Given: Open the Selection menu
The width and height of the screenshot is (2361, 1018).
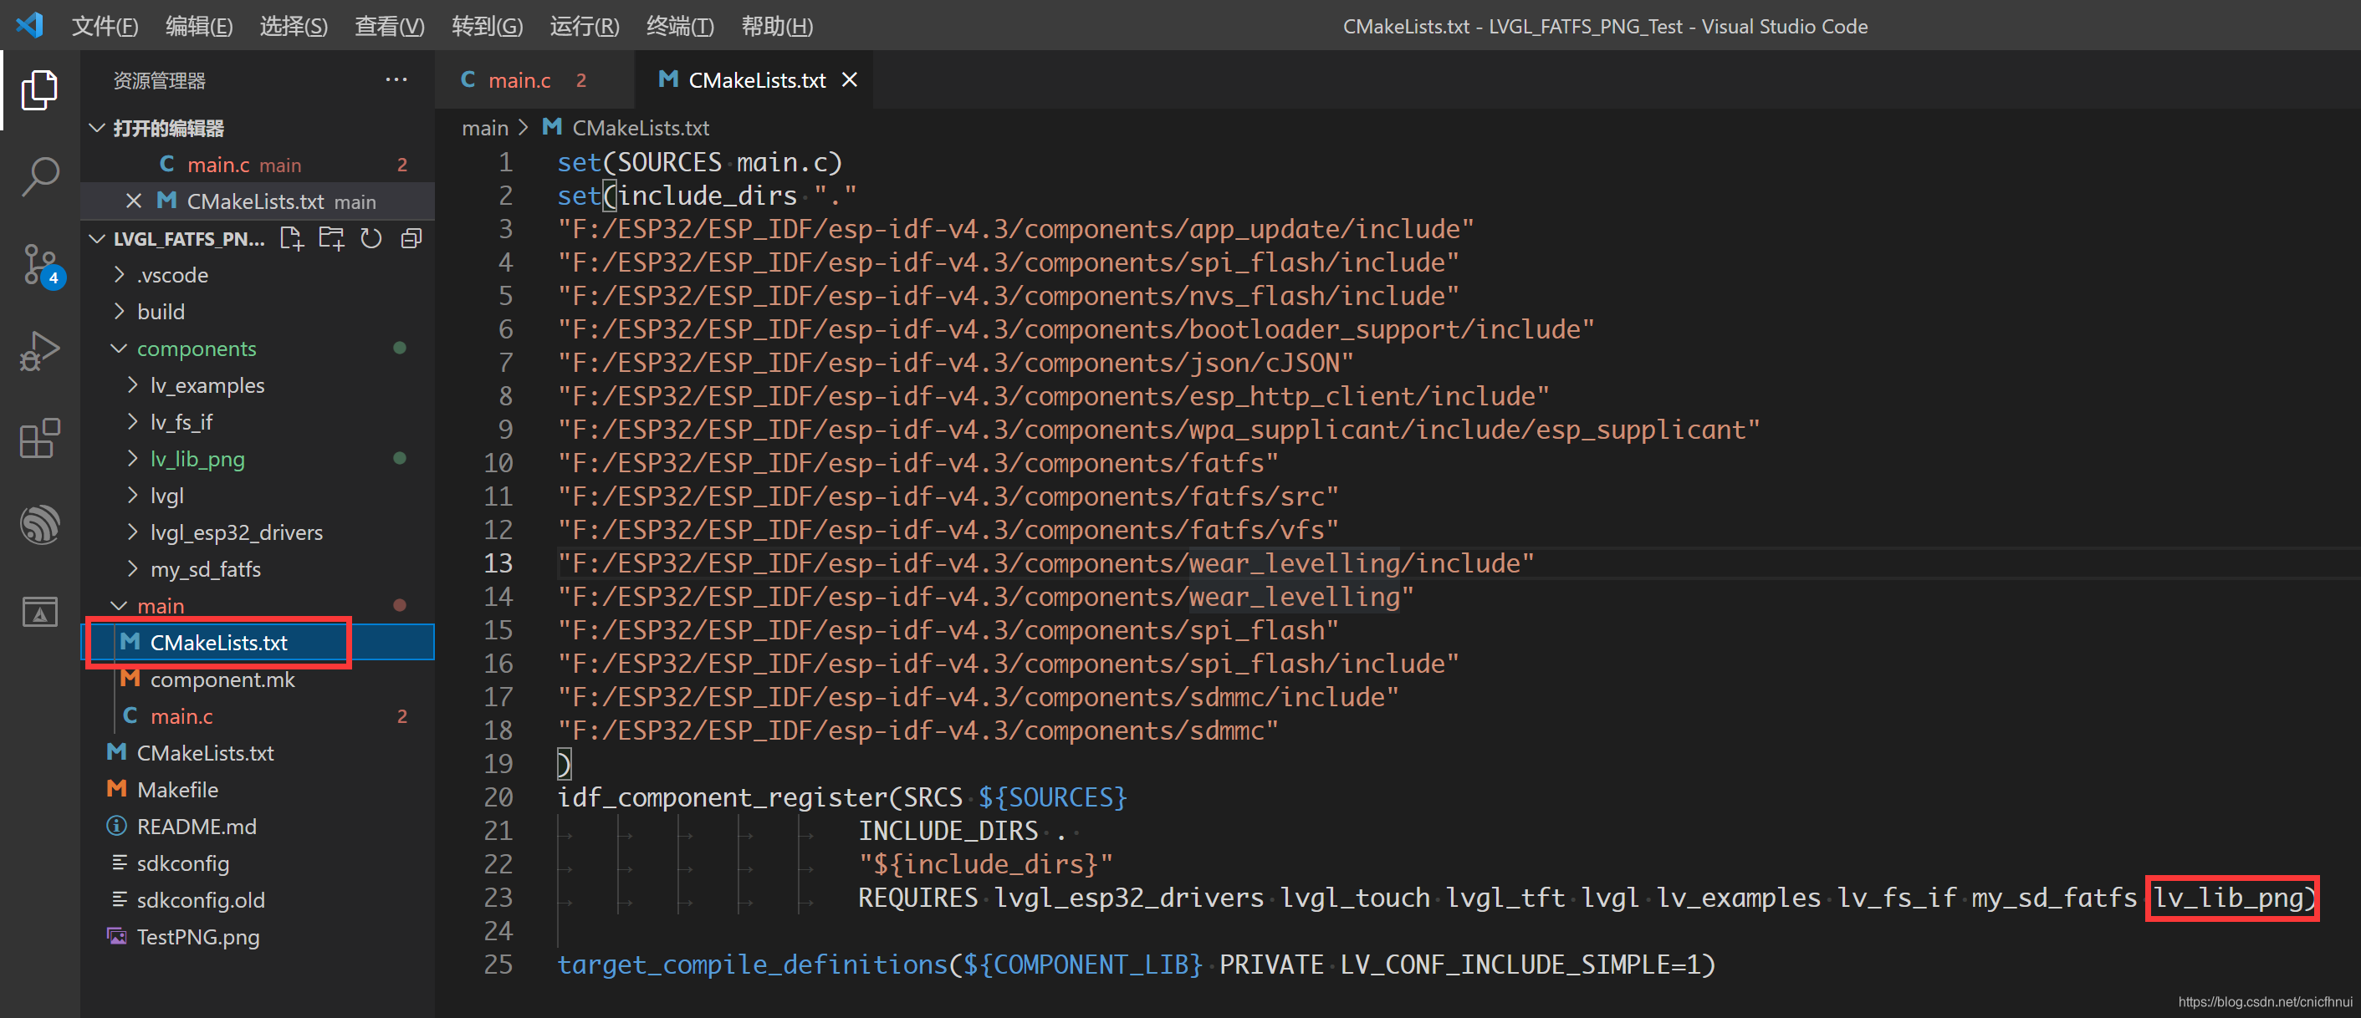Looking at the screenshot, I should pos(294,26).
